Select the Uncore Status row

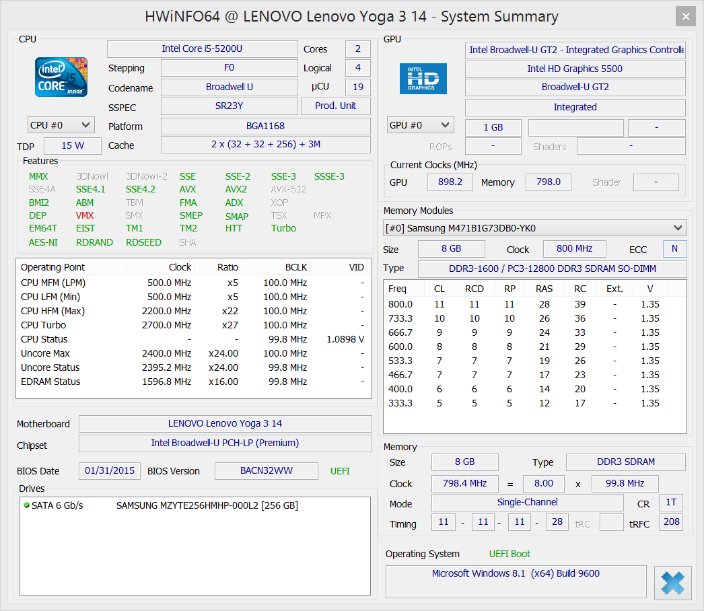pyautogui.click(x=193, y=367)
